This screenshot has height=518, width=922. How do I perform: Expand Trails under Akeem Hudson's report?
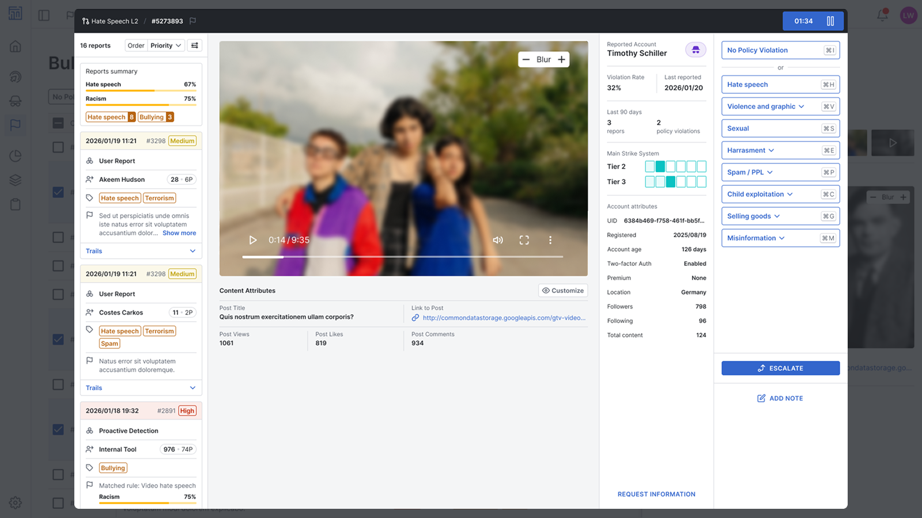(141, 250)
